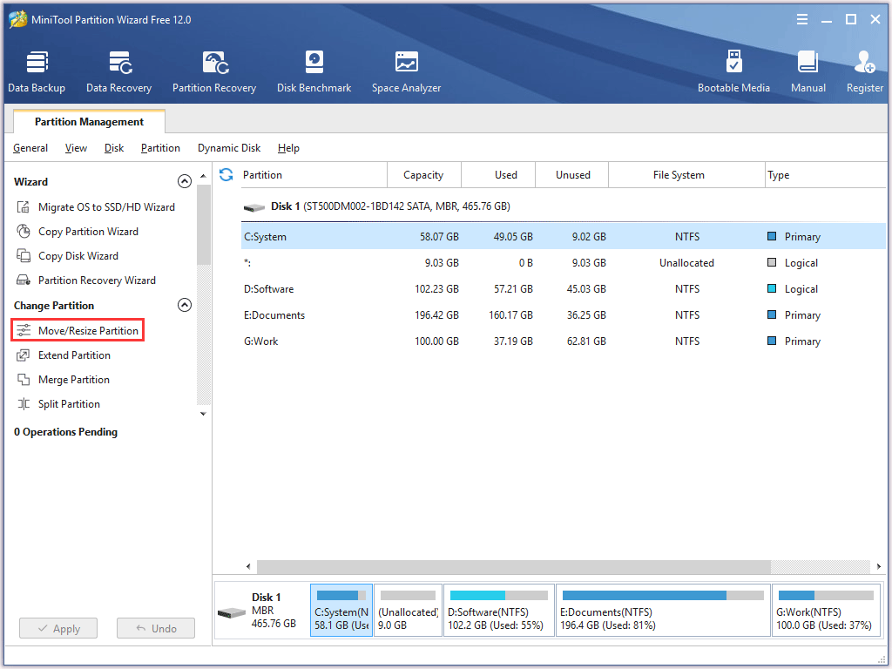Click the Primary color square in C:System row
Image resolution: width=892 pixels, height=669 pixels.
click(x=772, y=236)
